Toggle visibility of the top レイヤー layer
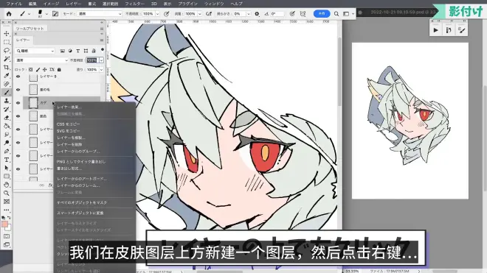487x273 pixels. pos(18,77)
